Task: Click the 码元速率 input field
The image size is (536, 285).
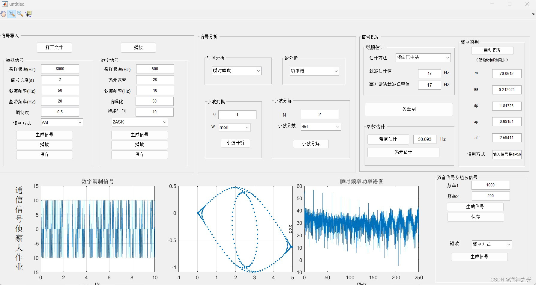Action: click(155, 80)
